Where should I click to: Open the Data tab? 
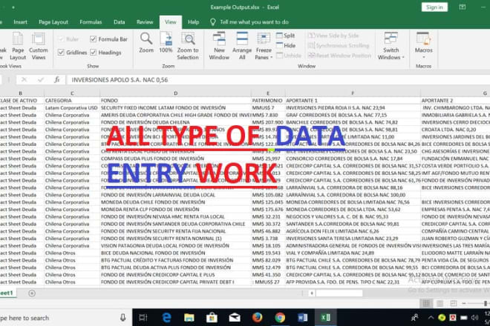tap(119, 21)
